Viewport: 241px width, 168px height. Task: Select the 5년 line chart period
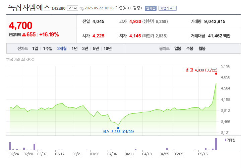coord(96,48)
